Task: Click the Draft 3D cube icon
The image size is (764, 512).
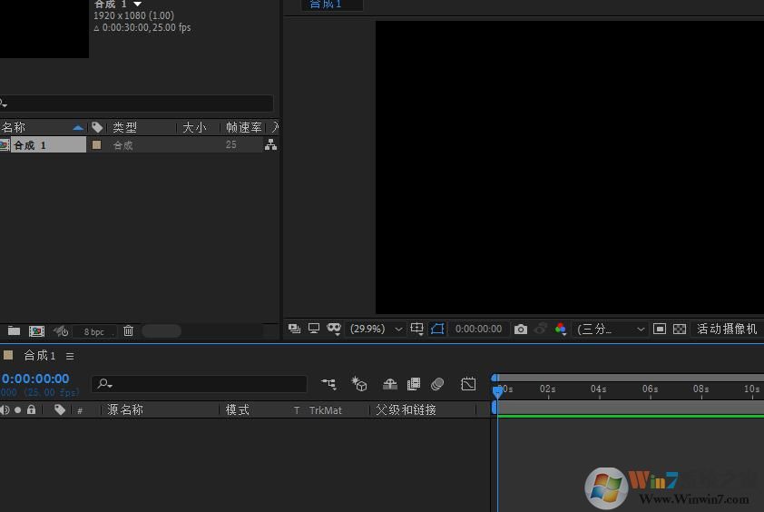Action: (359, 385)
